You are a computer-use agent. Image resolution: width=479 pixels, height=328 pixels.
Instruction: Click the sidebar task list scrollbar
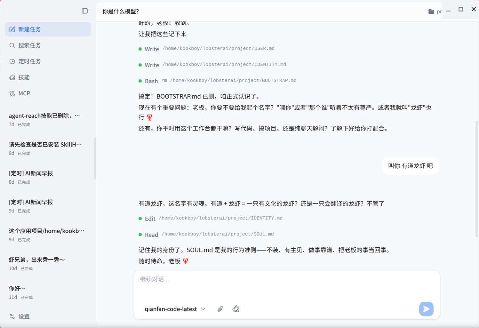(95, 158)
